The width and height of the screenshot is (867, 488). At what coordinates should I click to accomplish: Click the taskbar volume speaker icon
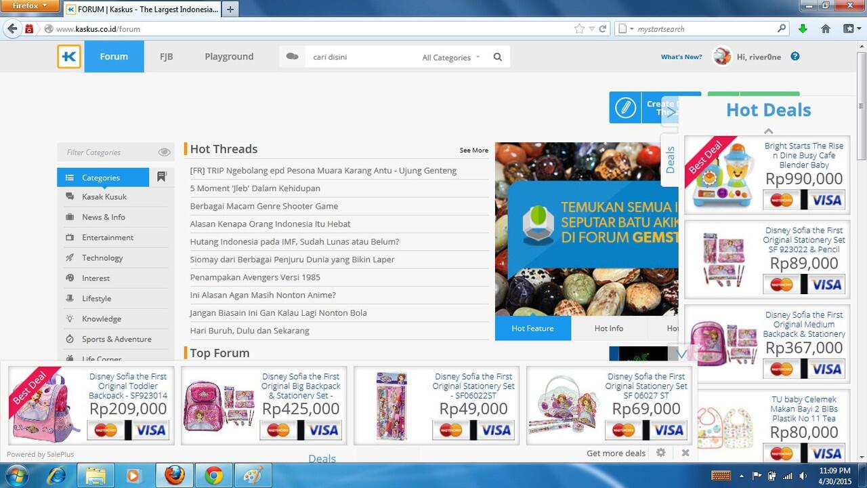(803, 476)
